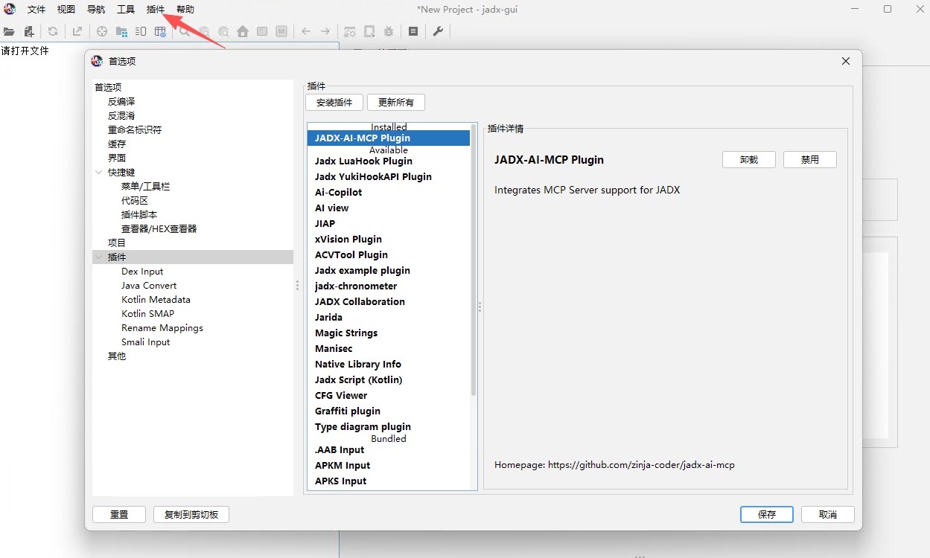Click the back arrow toolbar icon
The height and width of the screenshot is (558, 930).
(x=306, y=31)
